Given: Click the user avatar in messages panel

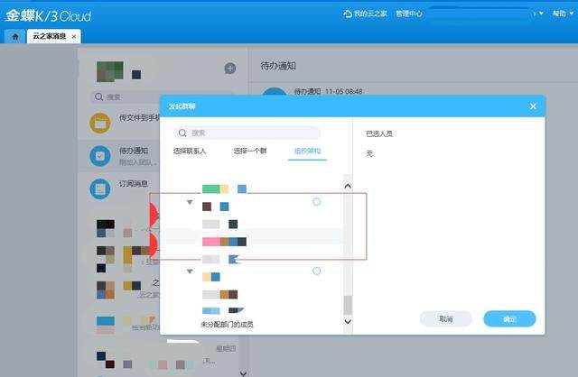Looking at the screenshot, I should point(110,71).
